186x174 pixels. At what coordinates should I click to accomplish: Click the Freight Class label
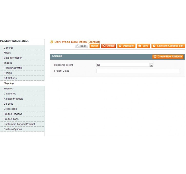point(62,71)
